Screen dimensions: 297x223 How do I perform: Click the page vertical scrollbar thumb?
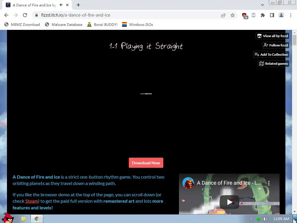pos(294,40)
